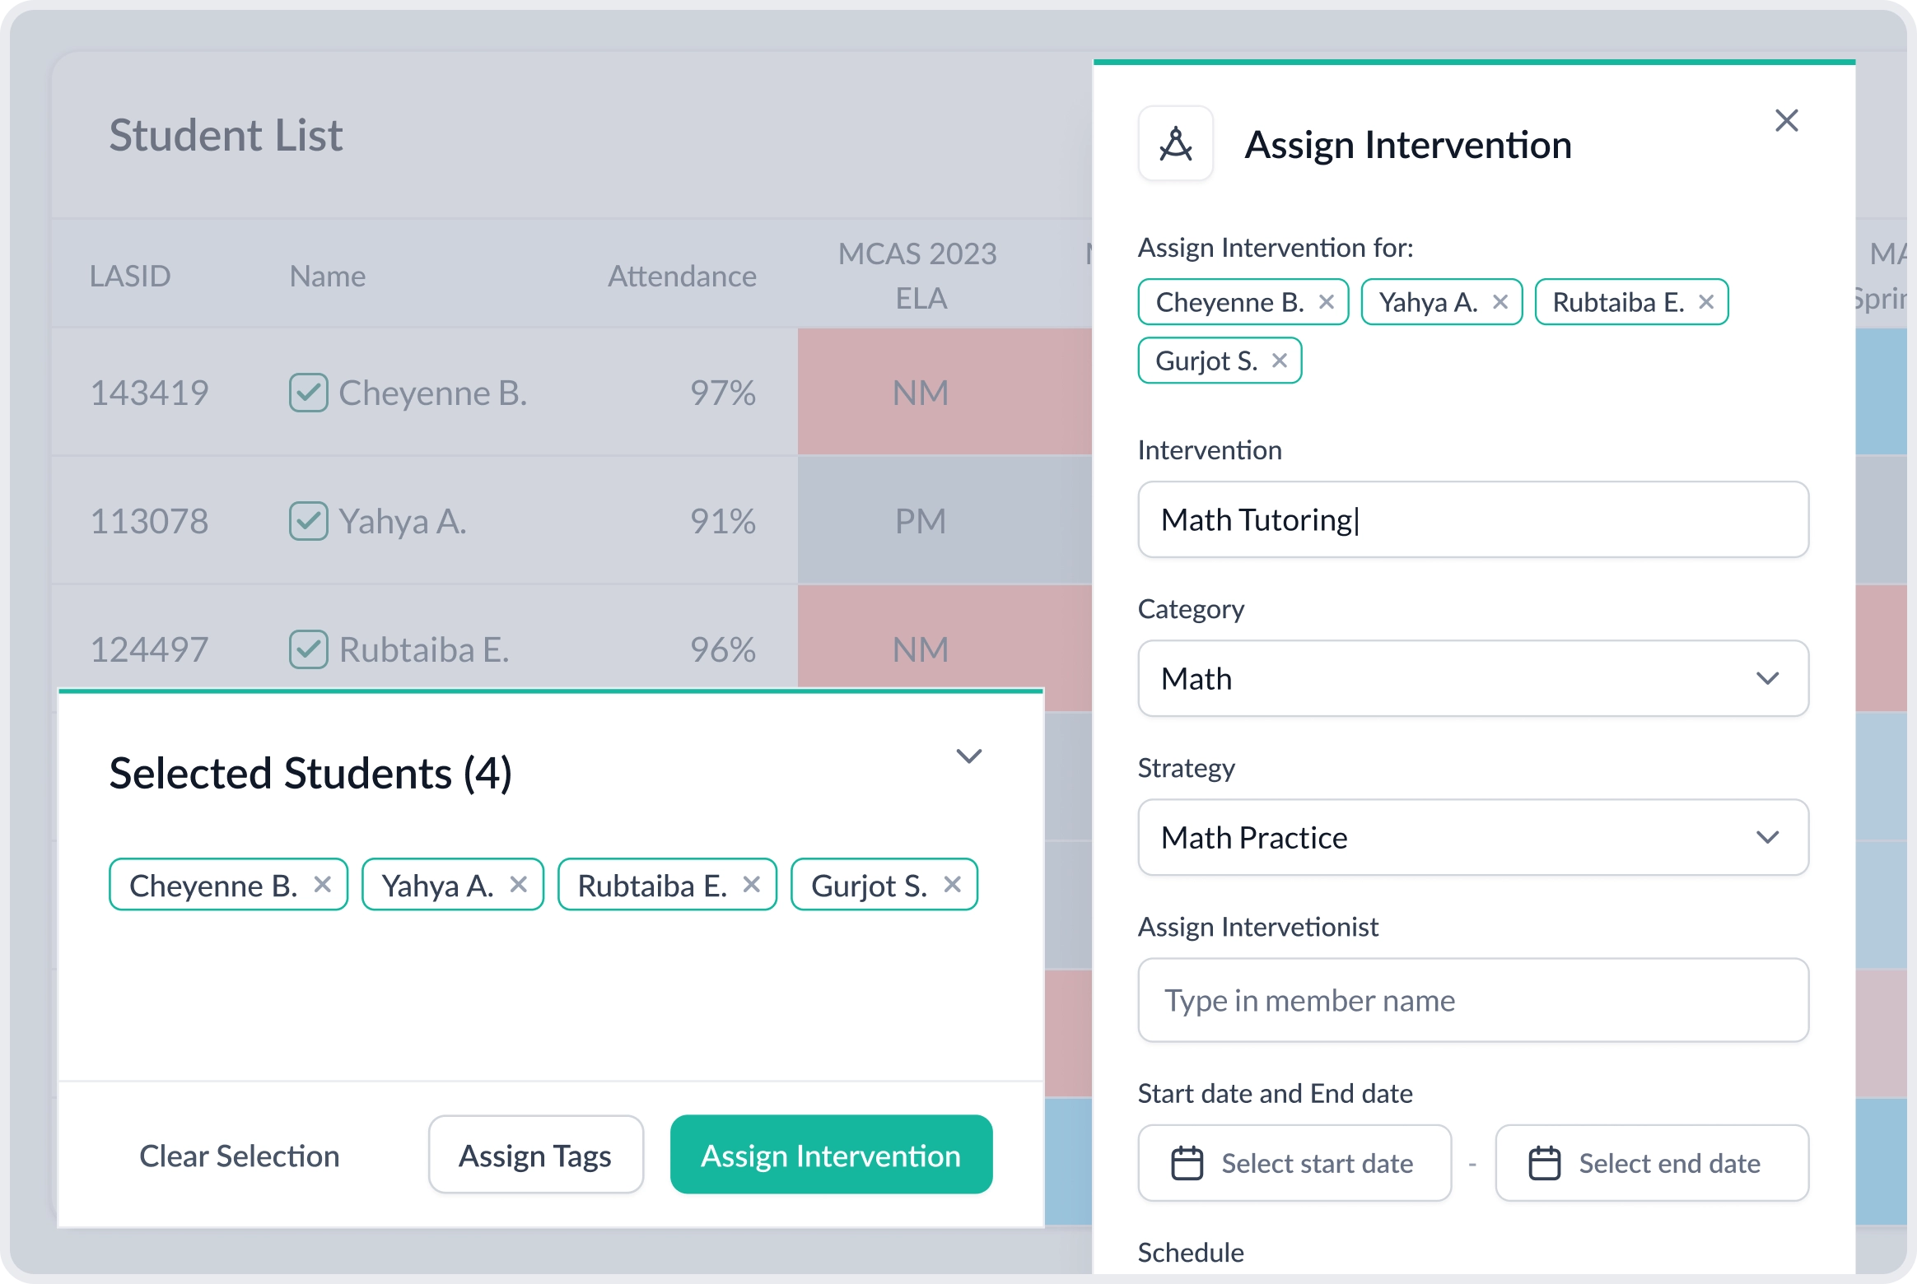The image size is (1917, 1284).
Task: Click the LASID column header
Action: [130, 276]
